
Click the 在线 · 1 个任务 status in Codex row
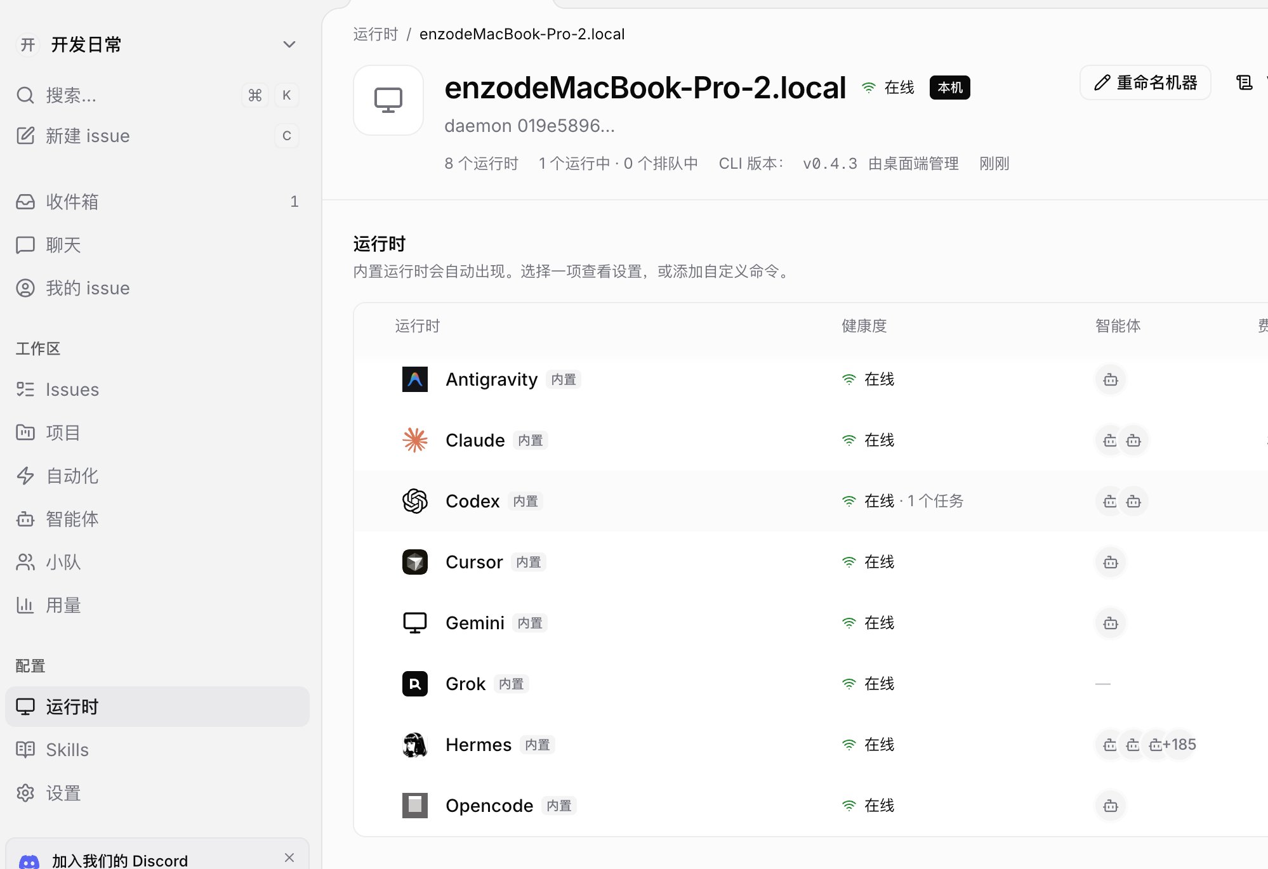tap(902, 501)
